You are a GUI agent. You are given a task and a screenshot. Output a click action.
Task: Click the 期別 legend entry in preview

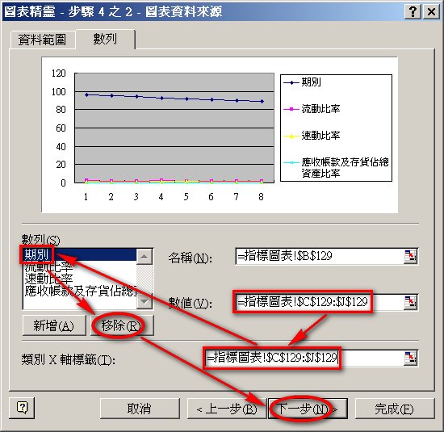click(x=303, y=82)
